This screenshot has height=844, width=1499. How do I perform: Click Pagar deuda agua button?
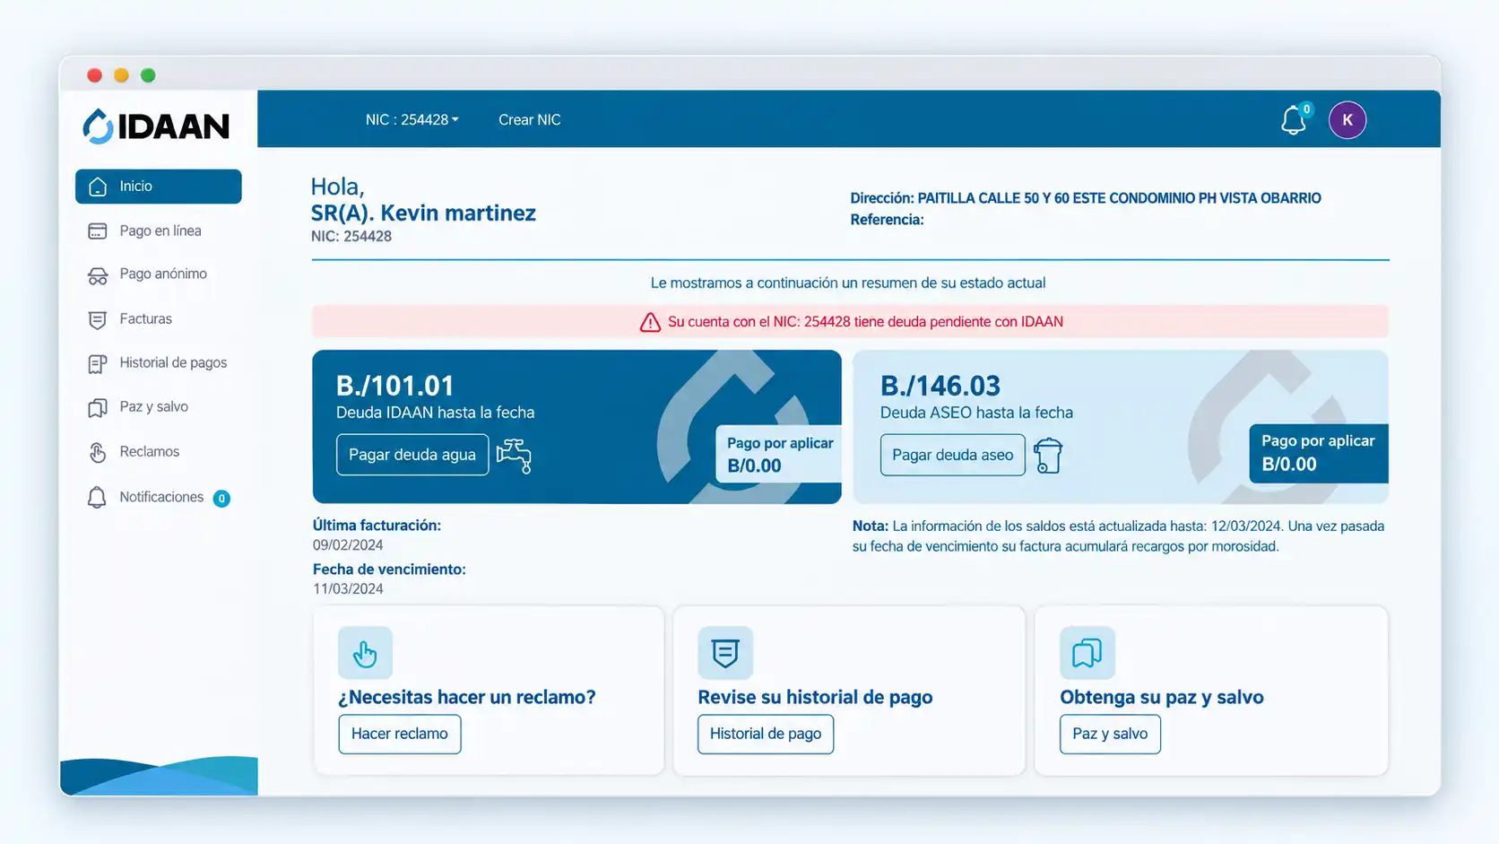(412, 455)
